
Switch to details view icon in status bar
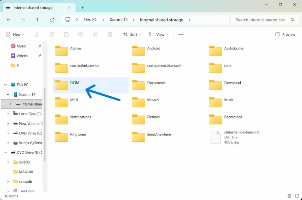(x=289, y=196)
